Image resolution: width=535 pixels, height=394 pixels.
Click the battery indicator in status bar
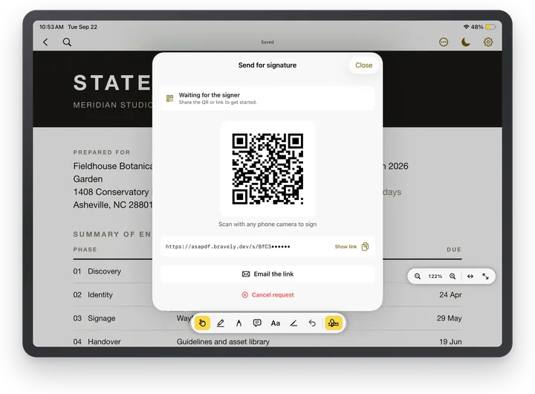click(490, 27)
